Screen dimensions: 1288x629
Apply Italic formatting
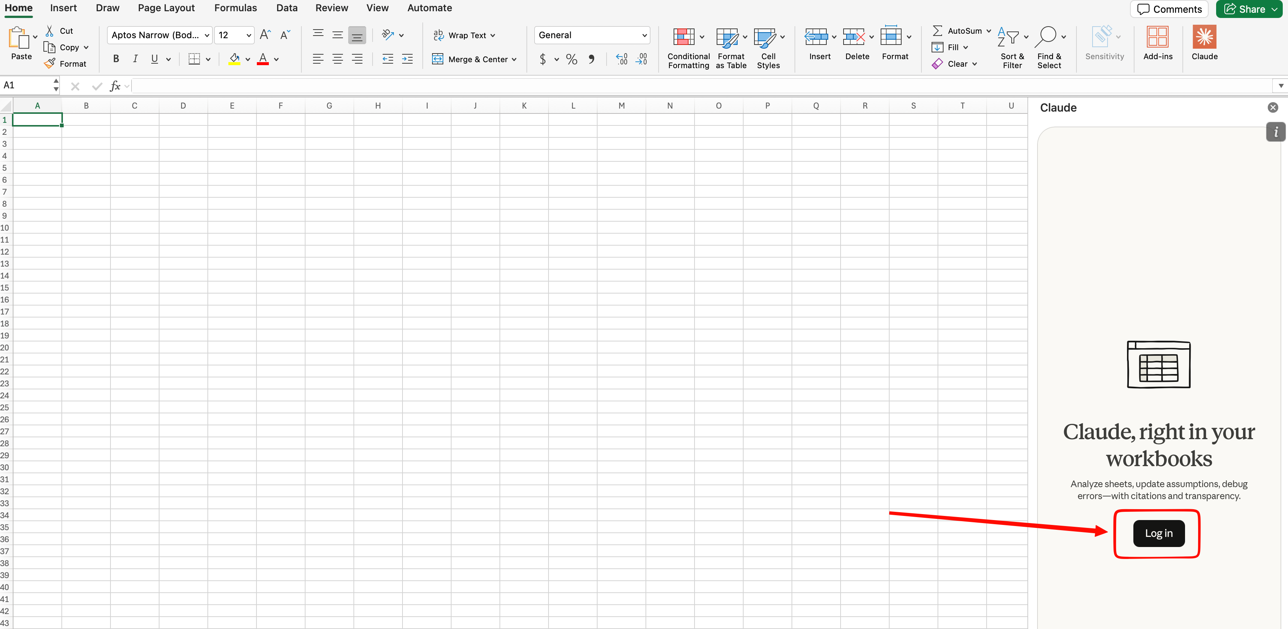[135, 58]
